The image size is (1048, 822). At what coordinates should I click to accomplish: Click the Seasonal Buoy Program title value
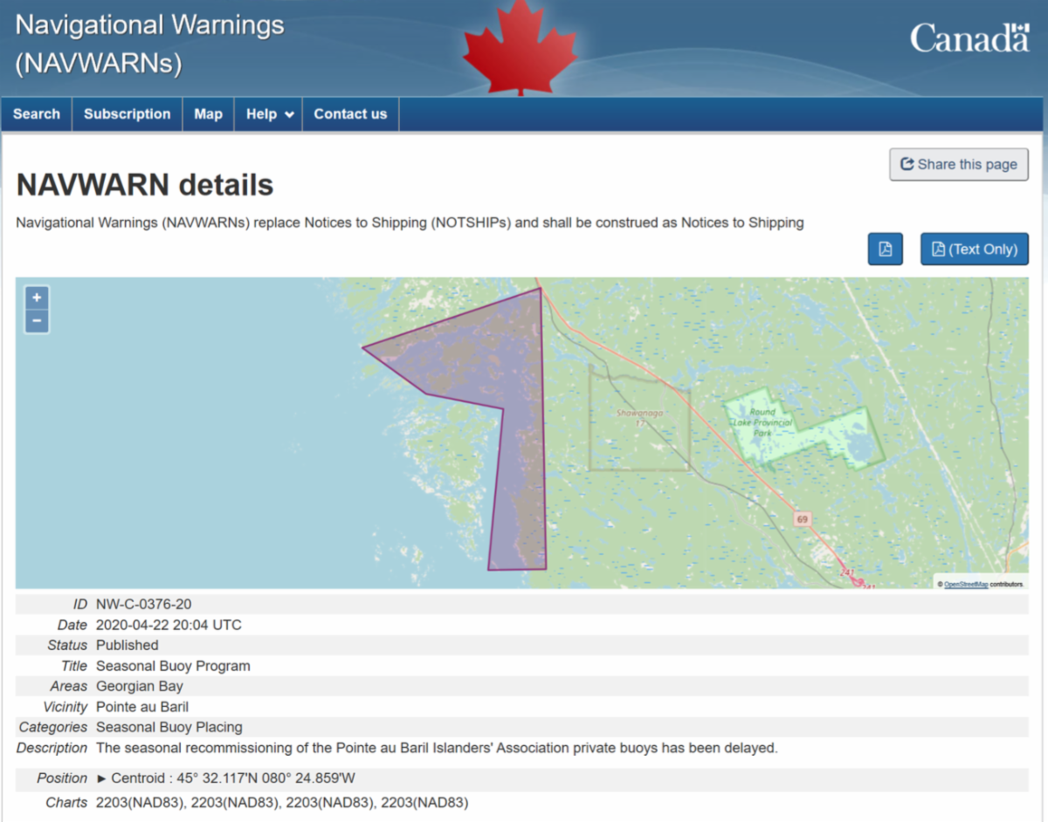click(173, 666)
